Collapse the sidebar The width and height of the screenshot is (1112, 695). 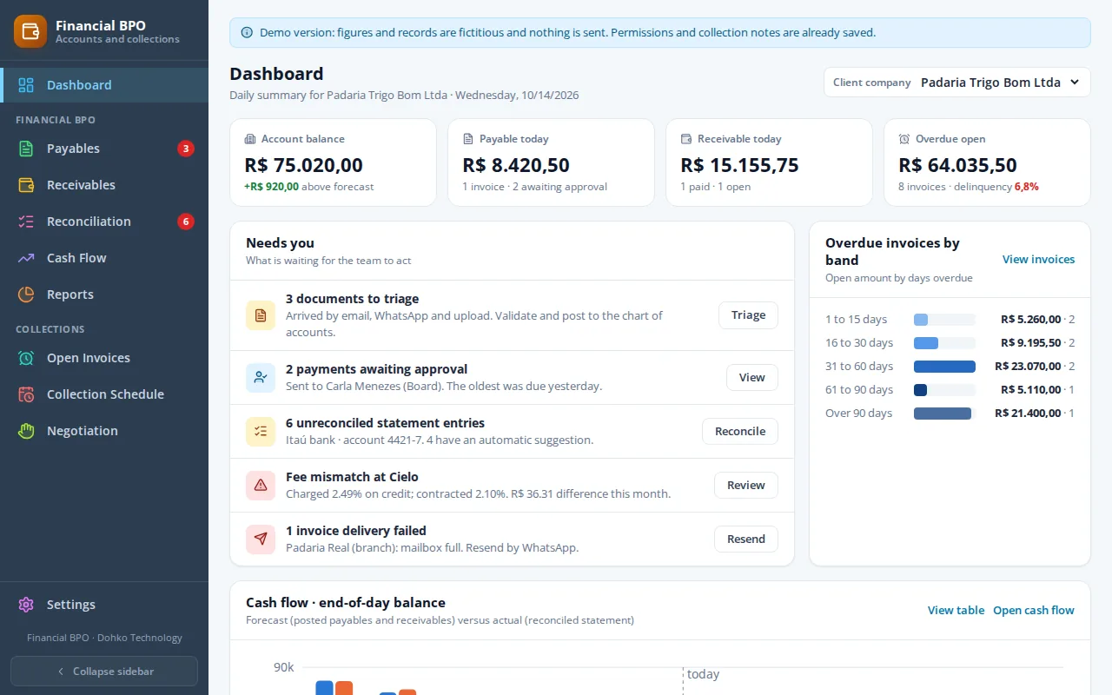tap(104, 672)
